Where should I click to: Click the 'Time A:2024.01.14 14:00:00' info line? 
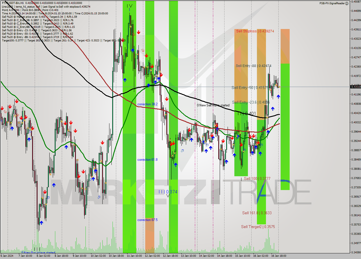[55, 13]
